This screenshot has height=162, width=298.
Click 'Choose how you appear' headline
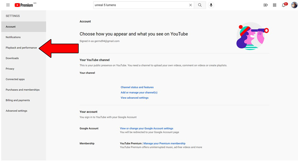point(134,34)
